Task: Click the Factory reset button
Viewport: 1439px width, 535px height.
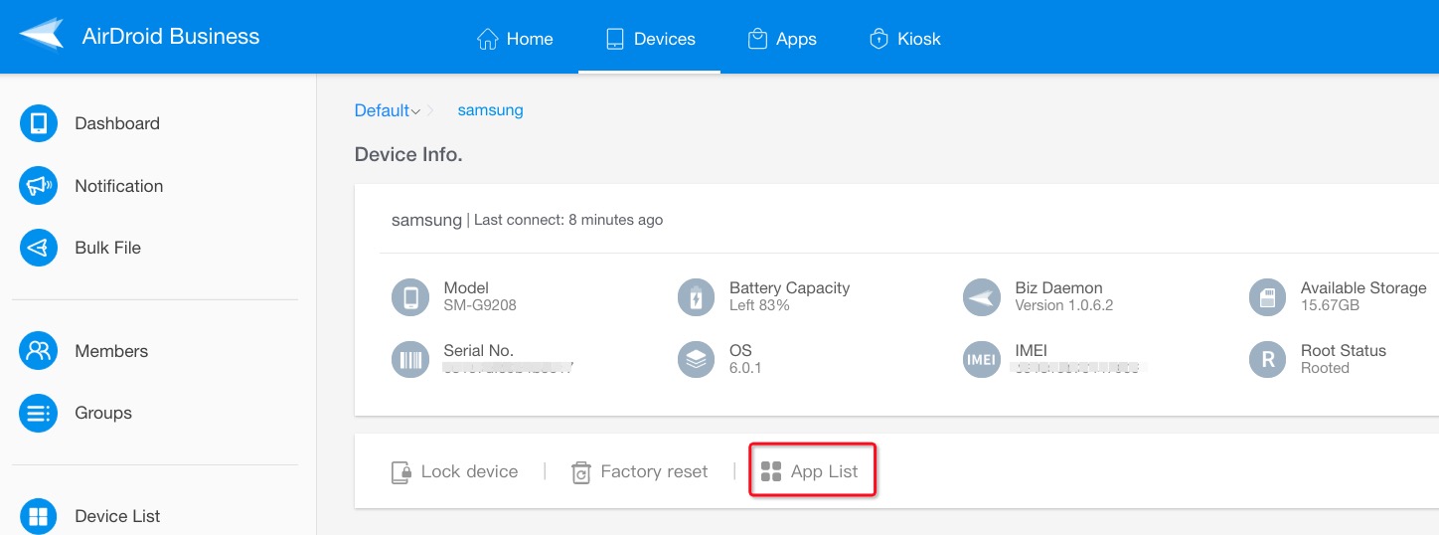Action: click(639, 471)
